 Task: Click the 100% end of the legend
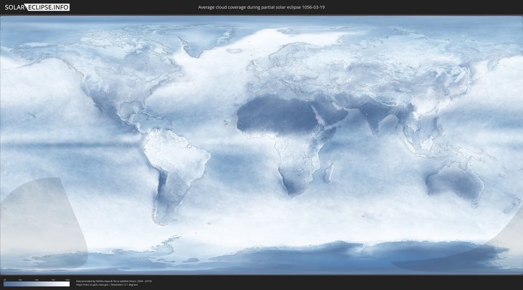(68, 284)
